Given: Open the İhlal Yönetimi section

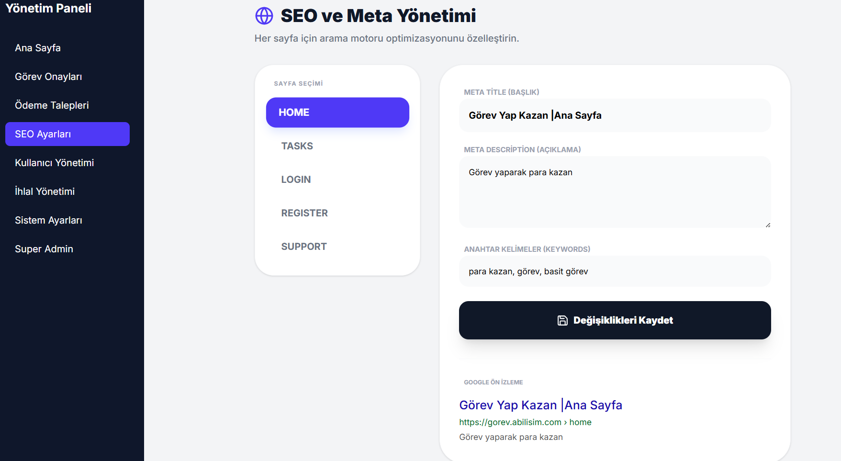Looking at the screenshot, I should tap(45, 191).
